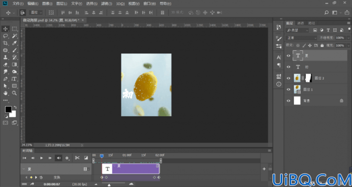Image resolution: width=352 pixels, height=187 pixels.
Task: Go to first frame of the timeline
Action: 24,158
